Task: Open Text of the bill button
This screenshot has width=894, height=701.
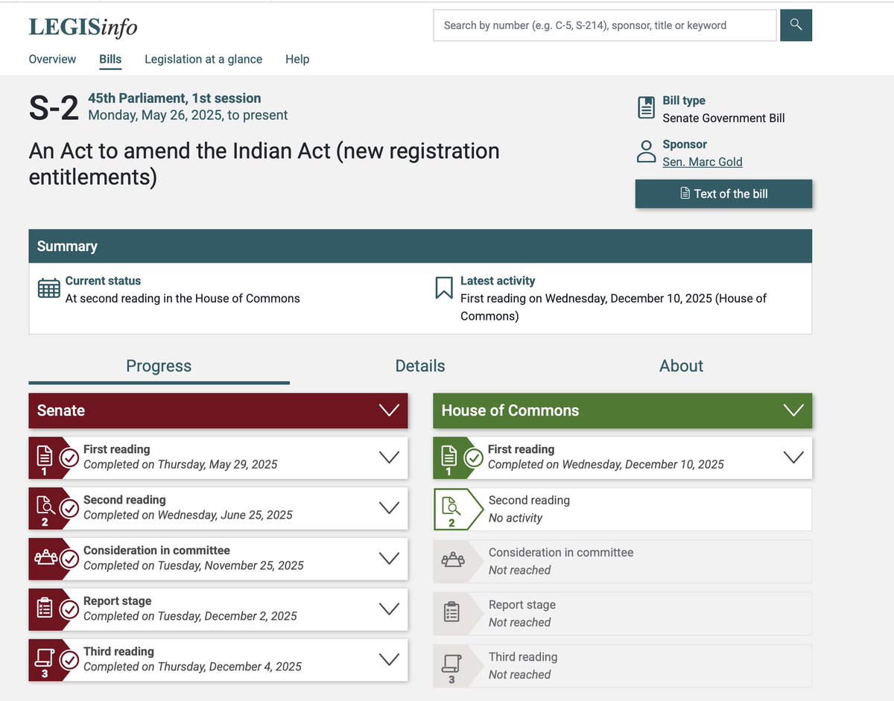Action: 723,194
